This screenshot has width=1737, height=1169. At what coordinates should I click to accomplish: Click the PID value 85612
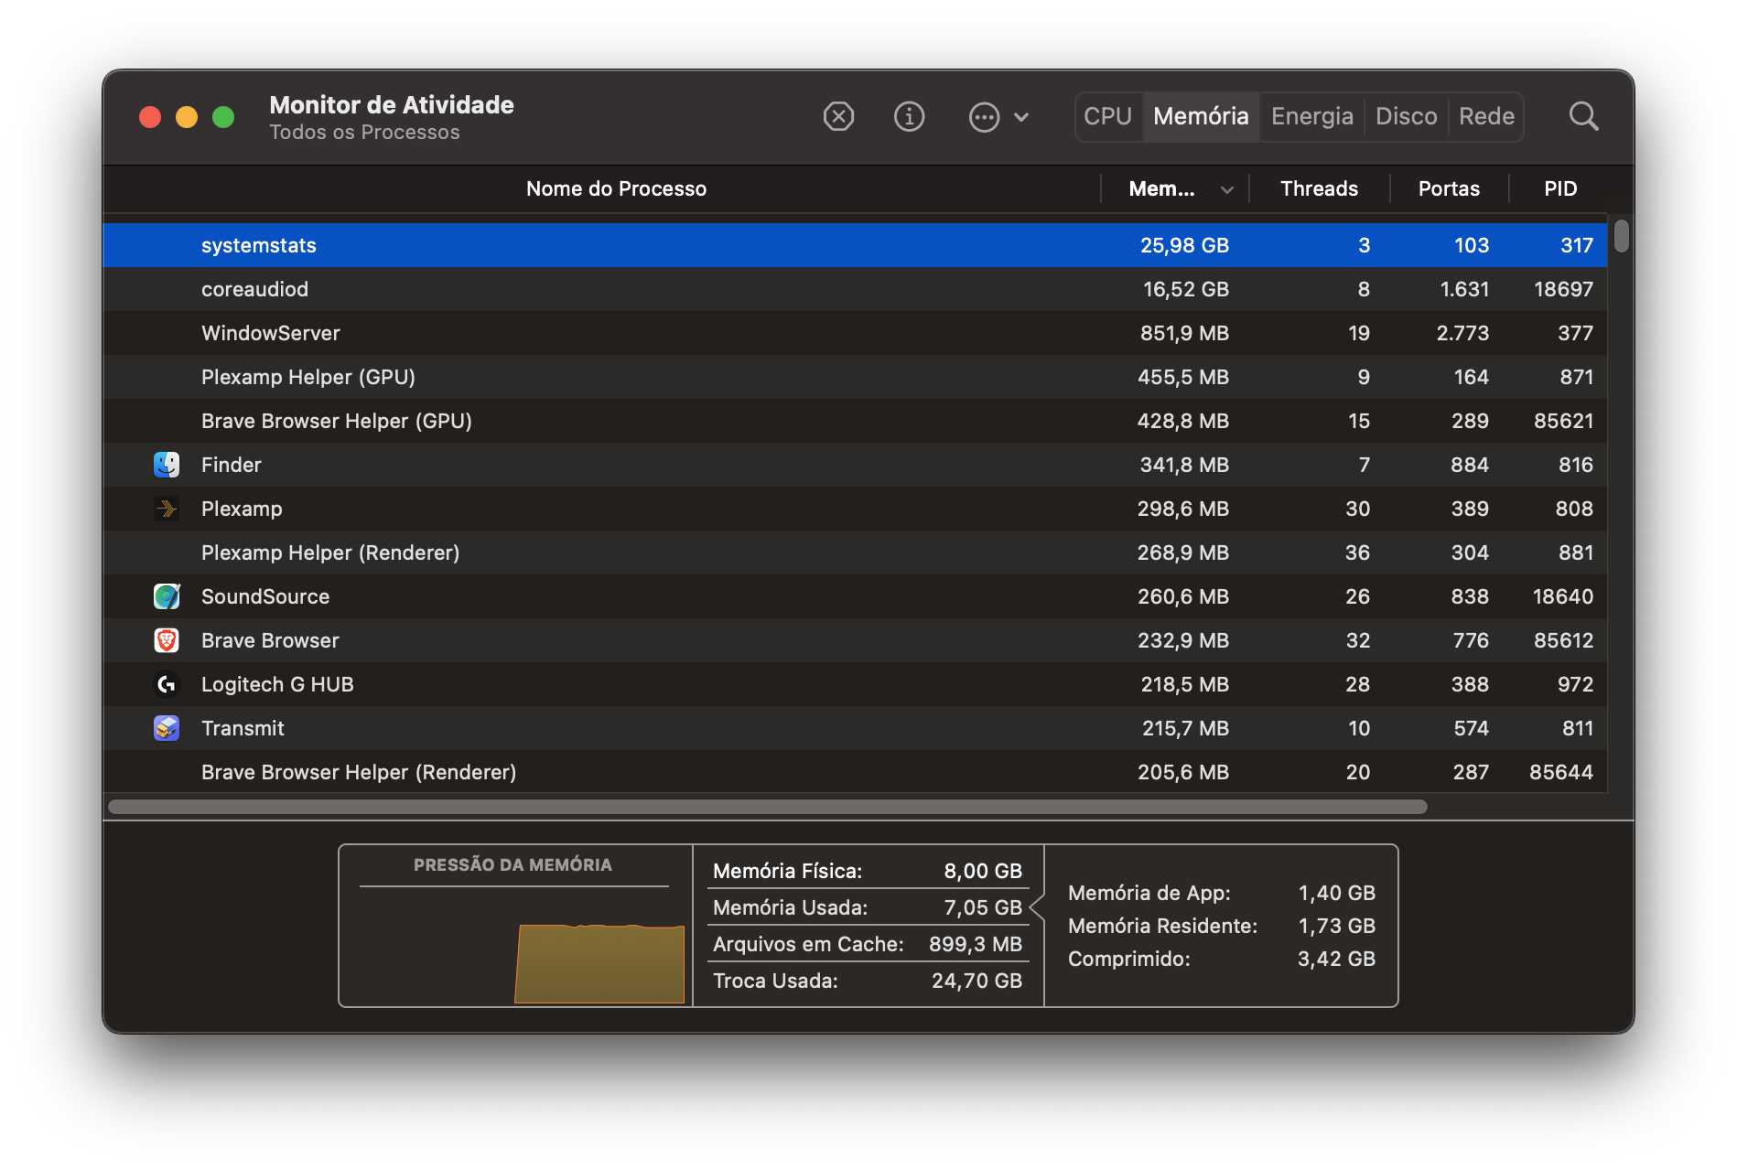tap(1563, 640)
